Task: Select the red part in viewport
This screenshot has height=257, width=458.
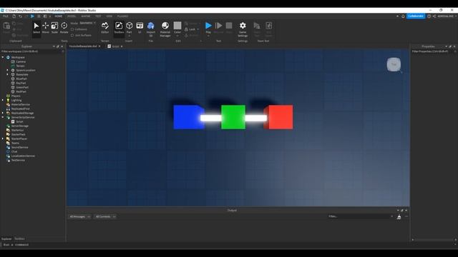Action: (x=279, y=117)
